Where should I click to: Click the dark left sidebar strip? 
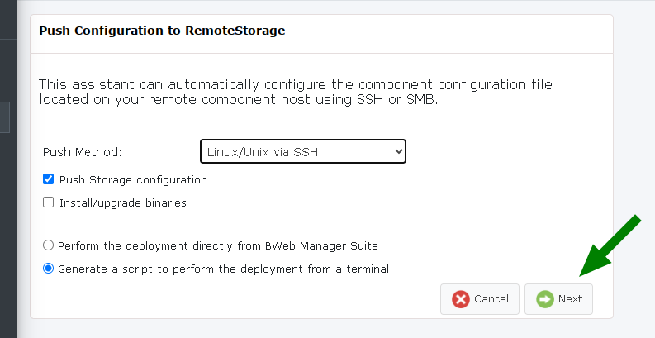pos(8,169)
